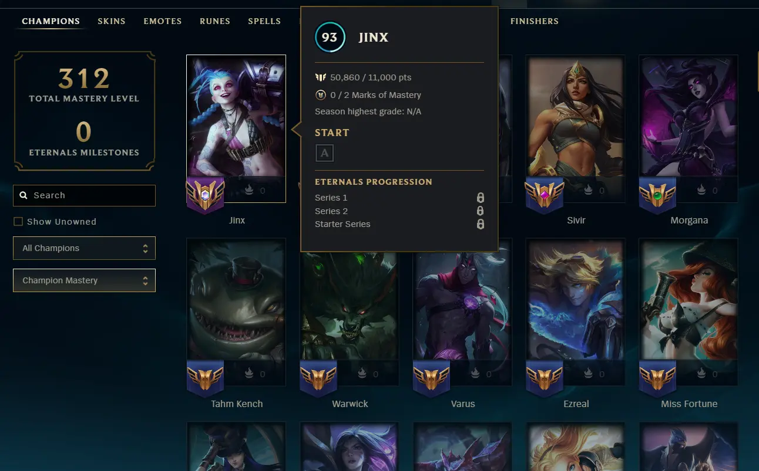Open the Emotes tab

coord(163,21)
